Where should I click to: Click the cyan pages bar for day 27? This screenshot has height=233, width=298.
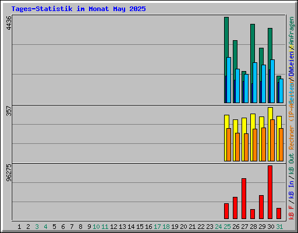tap(246, 89)
